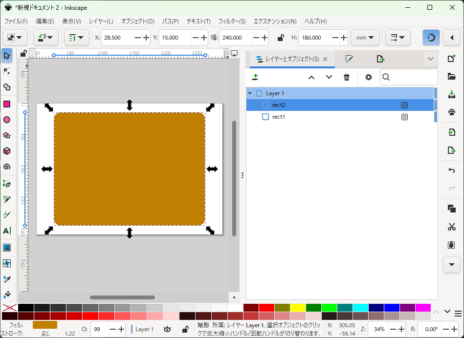Open the raise/lower order dropdown

[x=77, y=38]
